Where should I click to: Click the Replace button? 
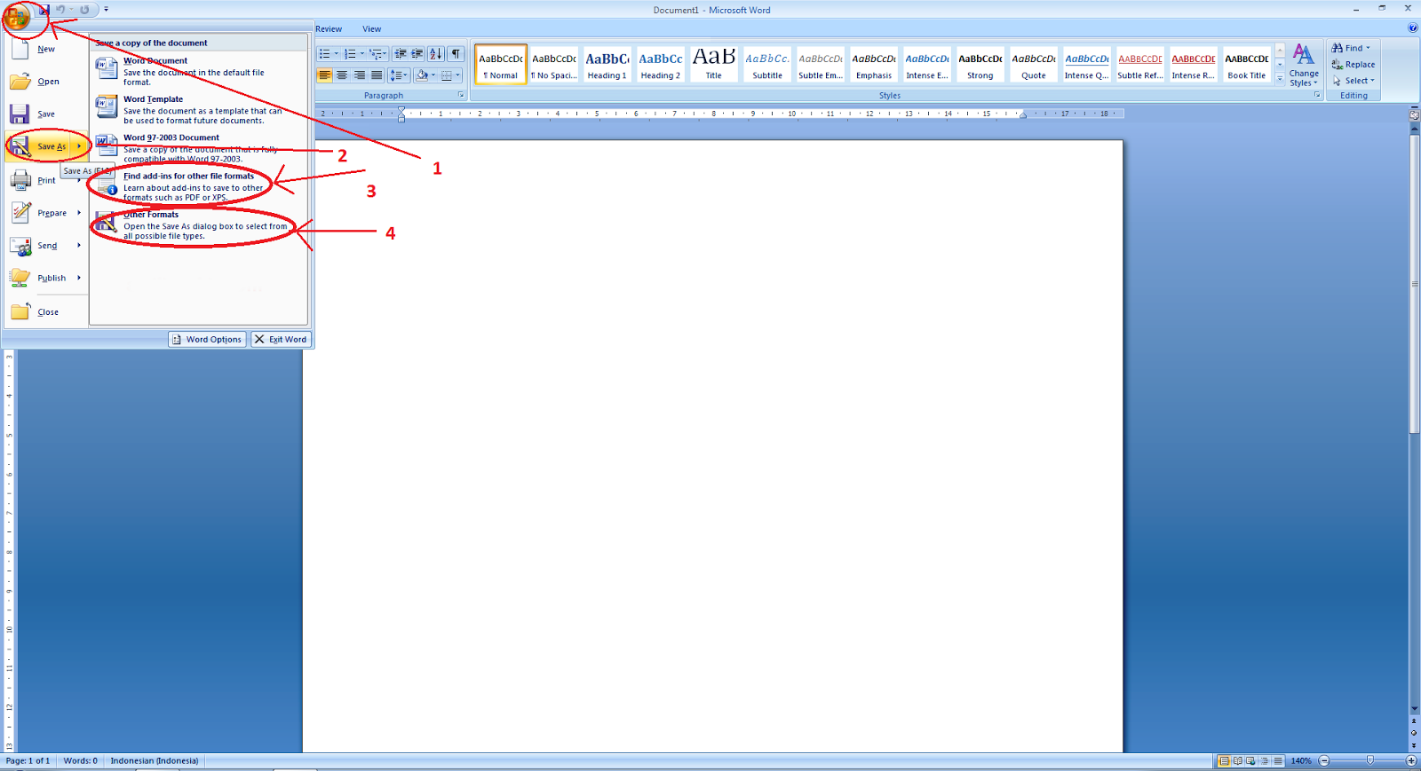tap(1354, 64)
